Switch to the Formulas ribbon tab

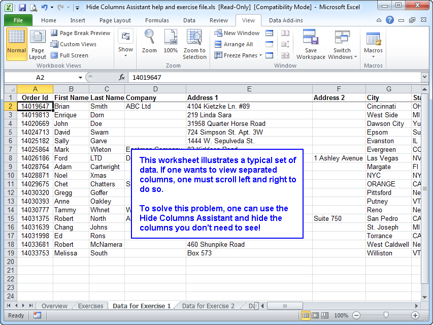point(157,20)
